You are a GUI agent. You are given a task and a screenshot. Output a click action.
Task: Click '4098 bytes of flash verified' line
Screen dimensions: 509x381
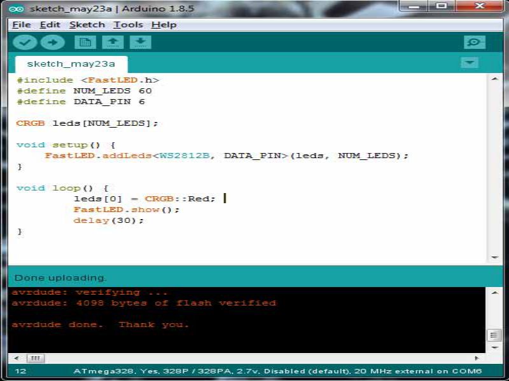[x=176, y=304]
